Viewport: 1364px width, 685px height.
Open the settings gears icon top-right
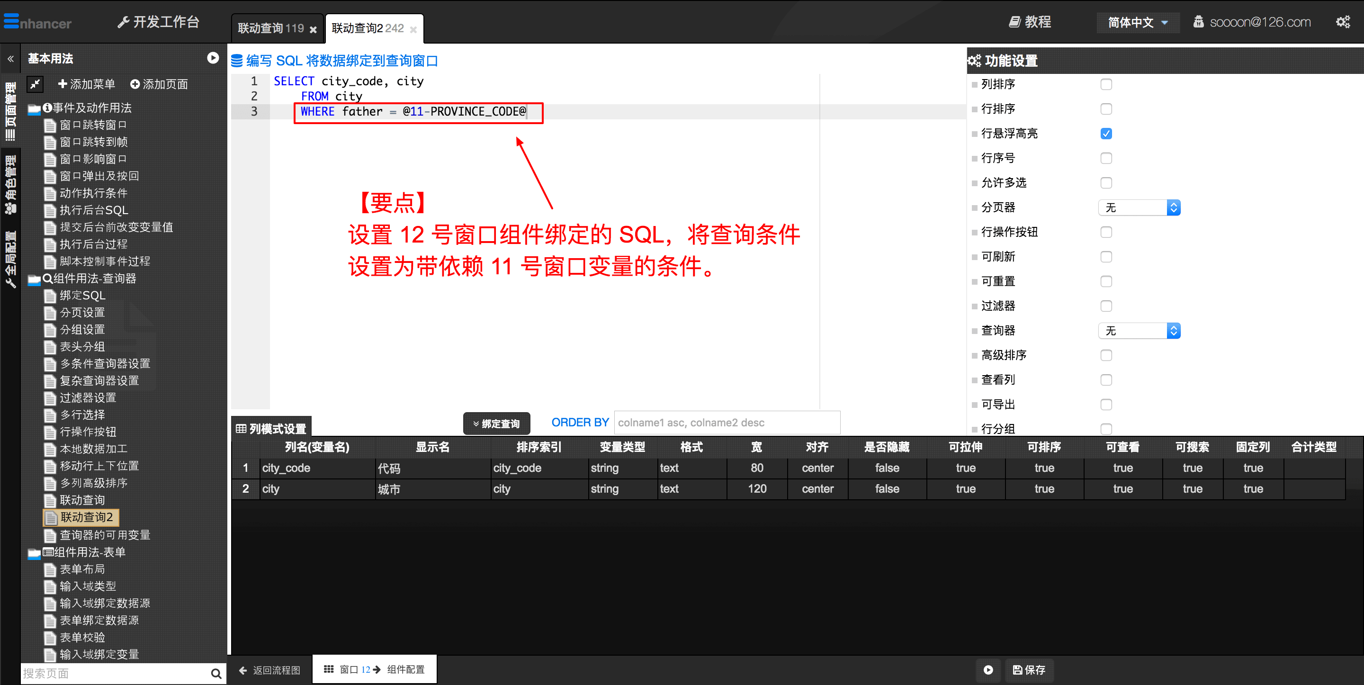click(x=1342, y=22)
